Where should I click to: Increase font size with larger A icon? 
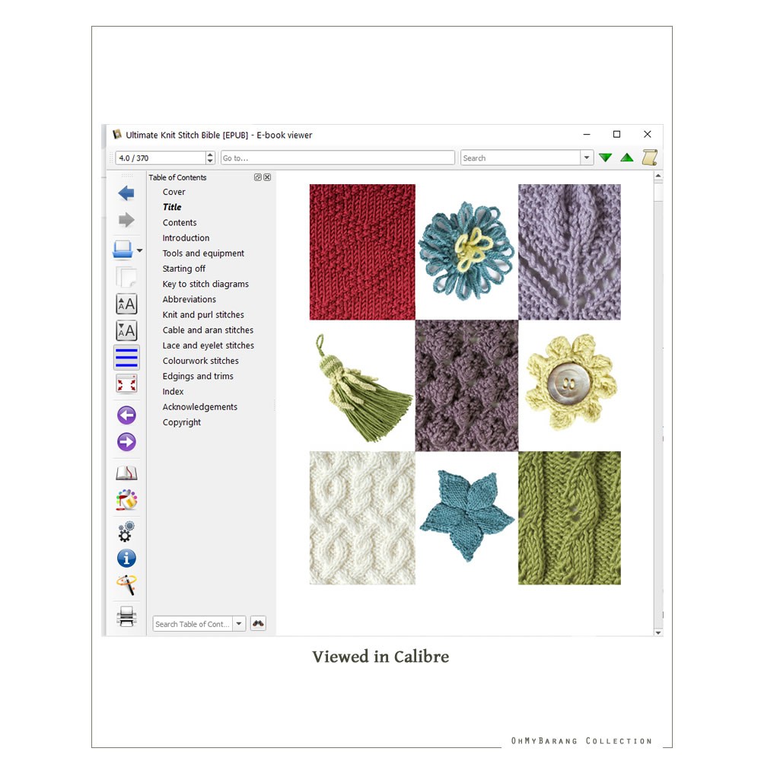point(126,304)
